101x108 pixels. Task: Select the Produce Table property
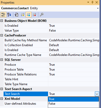(x=26, y=70)
